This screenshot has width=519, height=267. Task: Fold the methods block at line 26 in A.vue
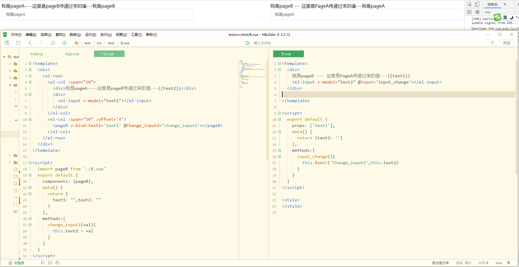30,219
